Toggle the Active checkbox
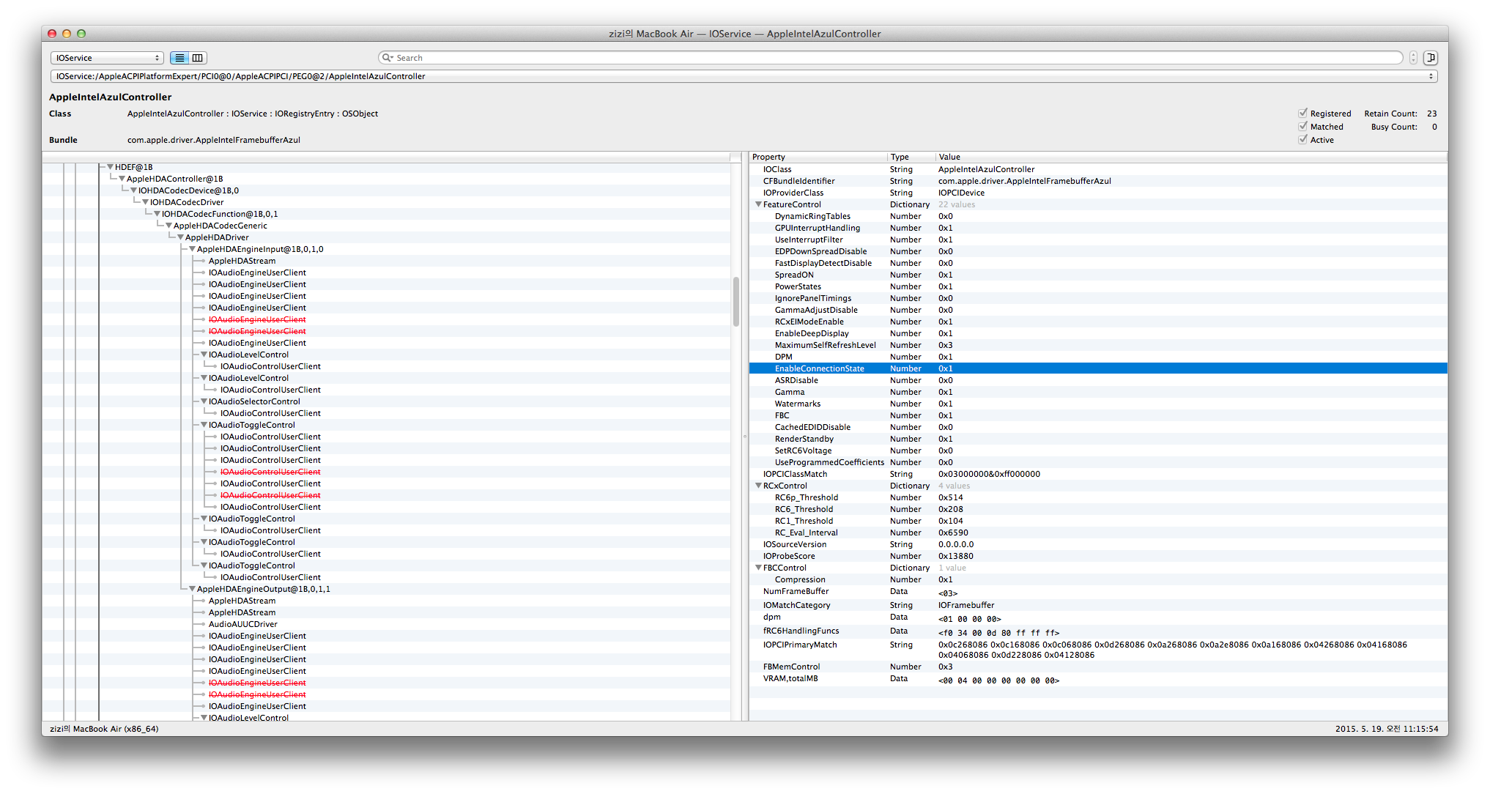 click(1302, 140)
